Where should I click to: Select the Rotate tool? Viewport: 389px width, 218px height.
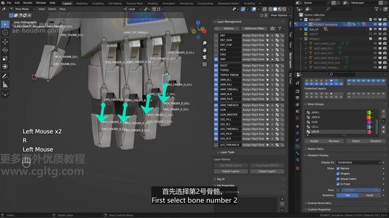(x=5, y=50)
